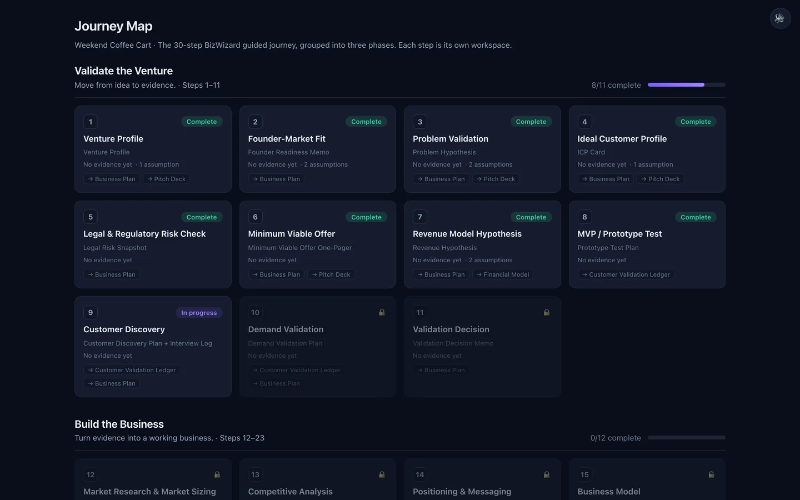This screenshot has height=500, width=800.
Task: Follow the Pitch Deck tag under Problem Validation
Action: pyautogui.click(x=496, y=179)
